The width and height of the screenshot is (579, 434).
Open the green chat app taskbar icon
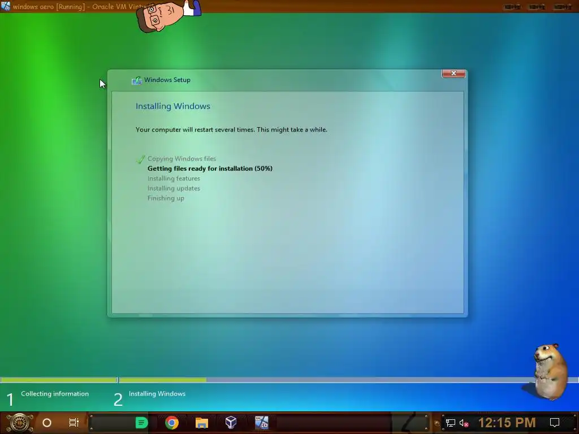pos(141,423)
